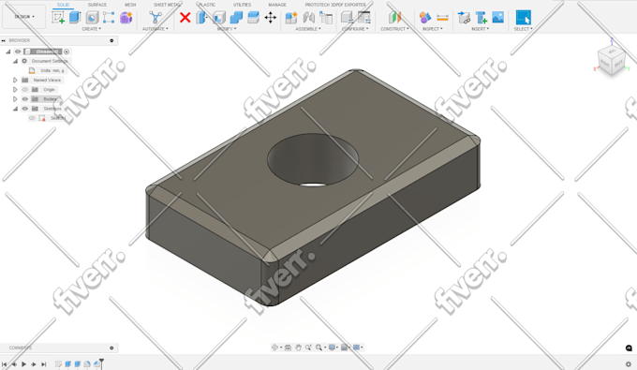Select the Joint tool in Assemble
This screenshot has width=637, height=370.
[x=309, y=18]
